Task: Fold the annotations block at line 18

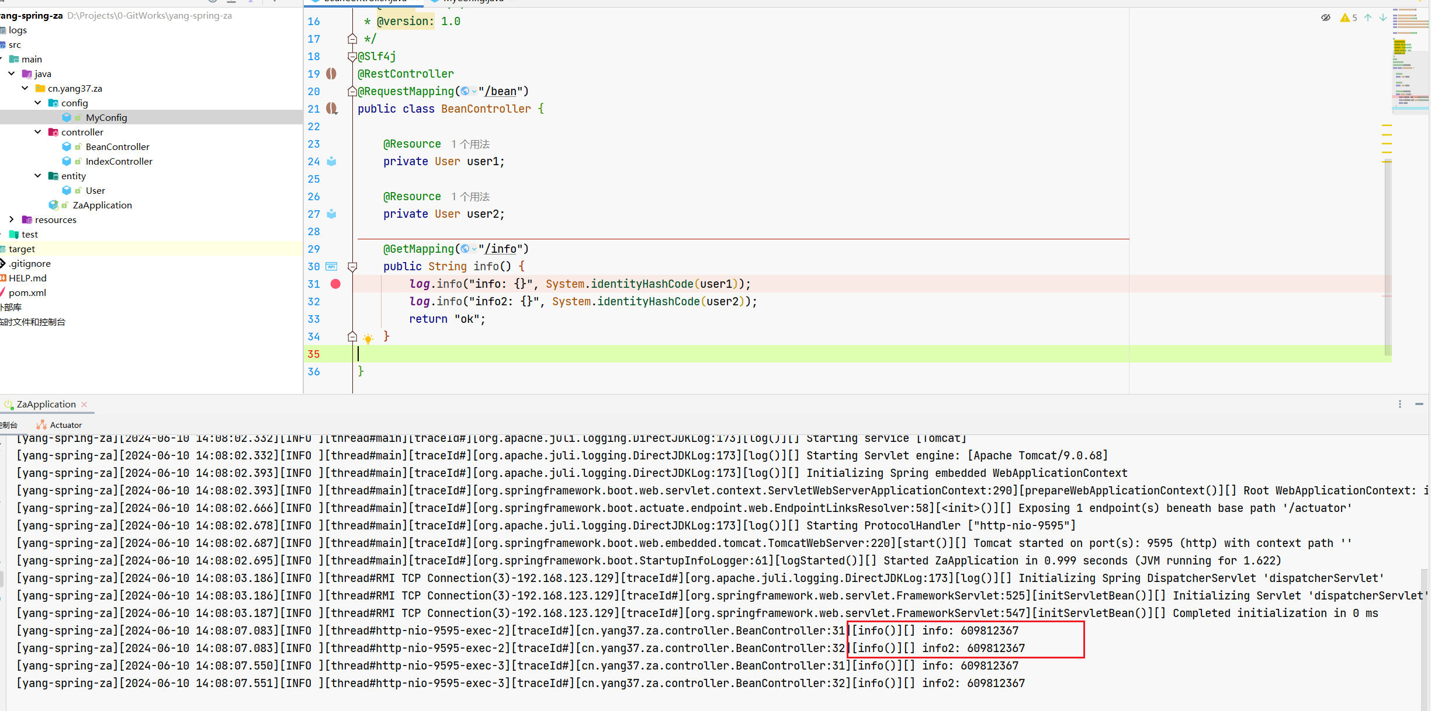Action: [352, 57]
